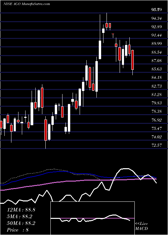Click the Price readout at bottom left
Viewport: 168px width, 235px height.
tap(18, 230)
